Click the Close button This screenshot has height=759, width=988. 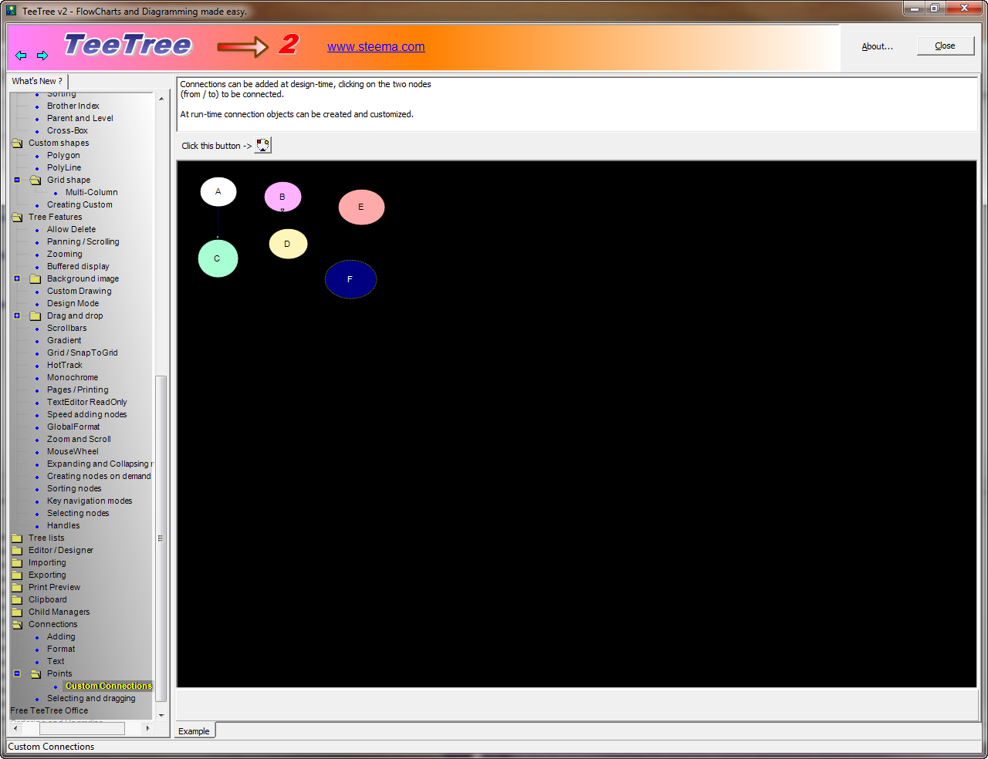946,46
